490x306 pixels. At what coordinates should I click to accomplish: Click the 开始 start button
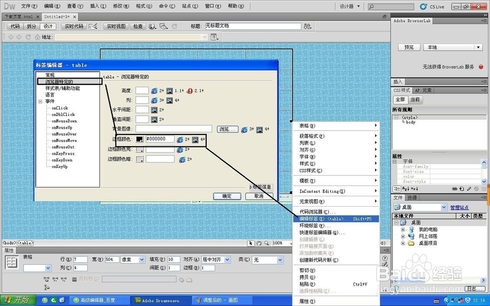click(19, 301)
